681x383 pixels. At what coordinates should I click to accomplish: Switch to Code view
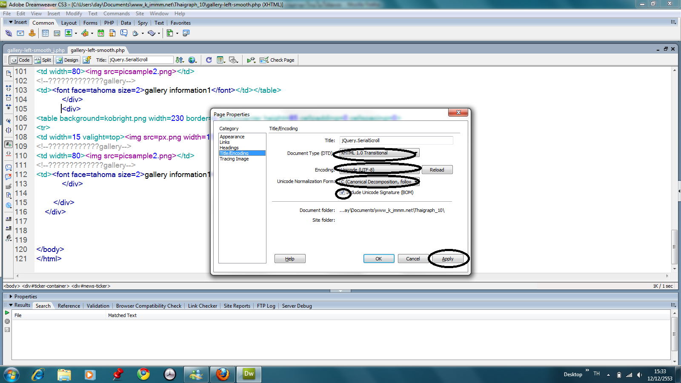20,60
